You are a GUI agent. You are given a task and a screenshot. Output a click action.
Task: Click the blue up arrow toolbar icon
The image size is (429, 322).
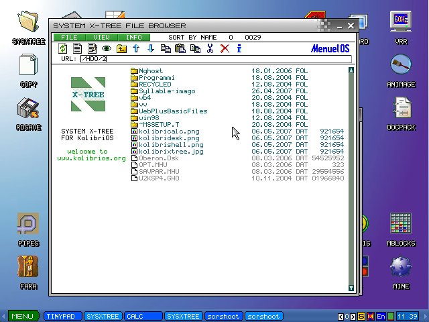coord(136,48)
